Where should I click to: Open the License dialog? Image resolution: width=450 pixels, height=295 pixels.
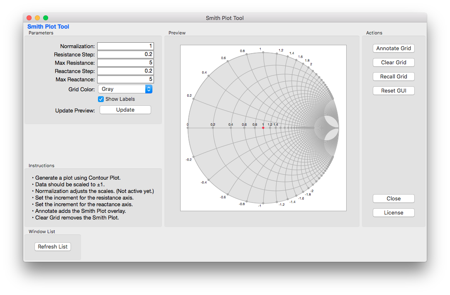(393, 212)
